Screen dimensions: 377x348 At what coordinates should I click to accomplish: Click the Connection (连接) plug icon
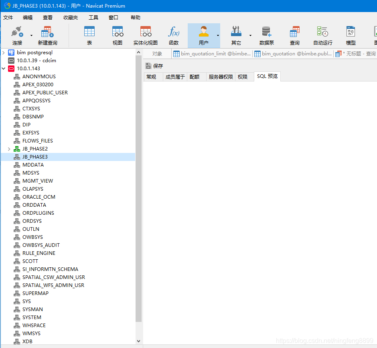[17, 32]
